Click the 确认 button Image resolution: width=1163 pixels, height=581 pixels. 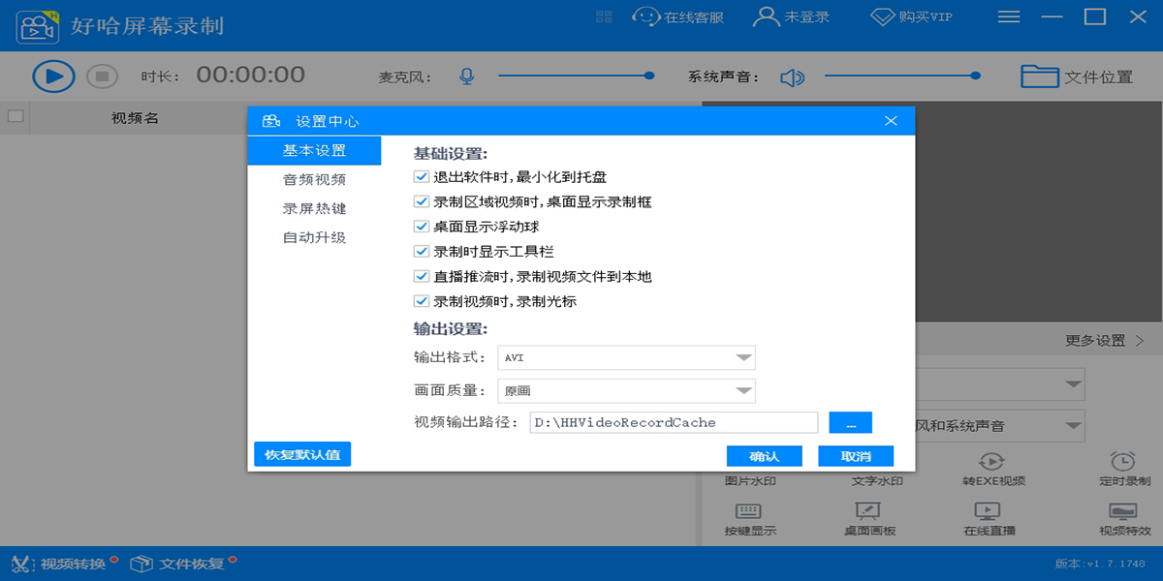(x=764, y=456)
